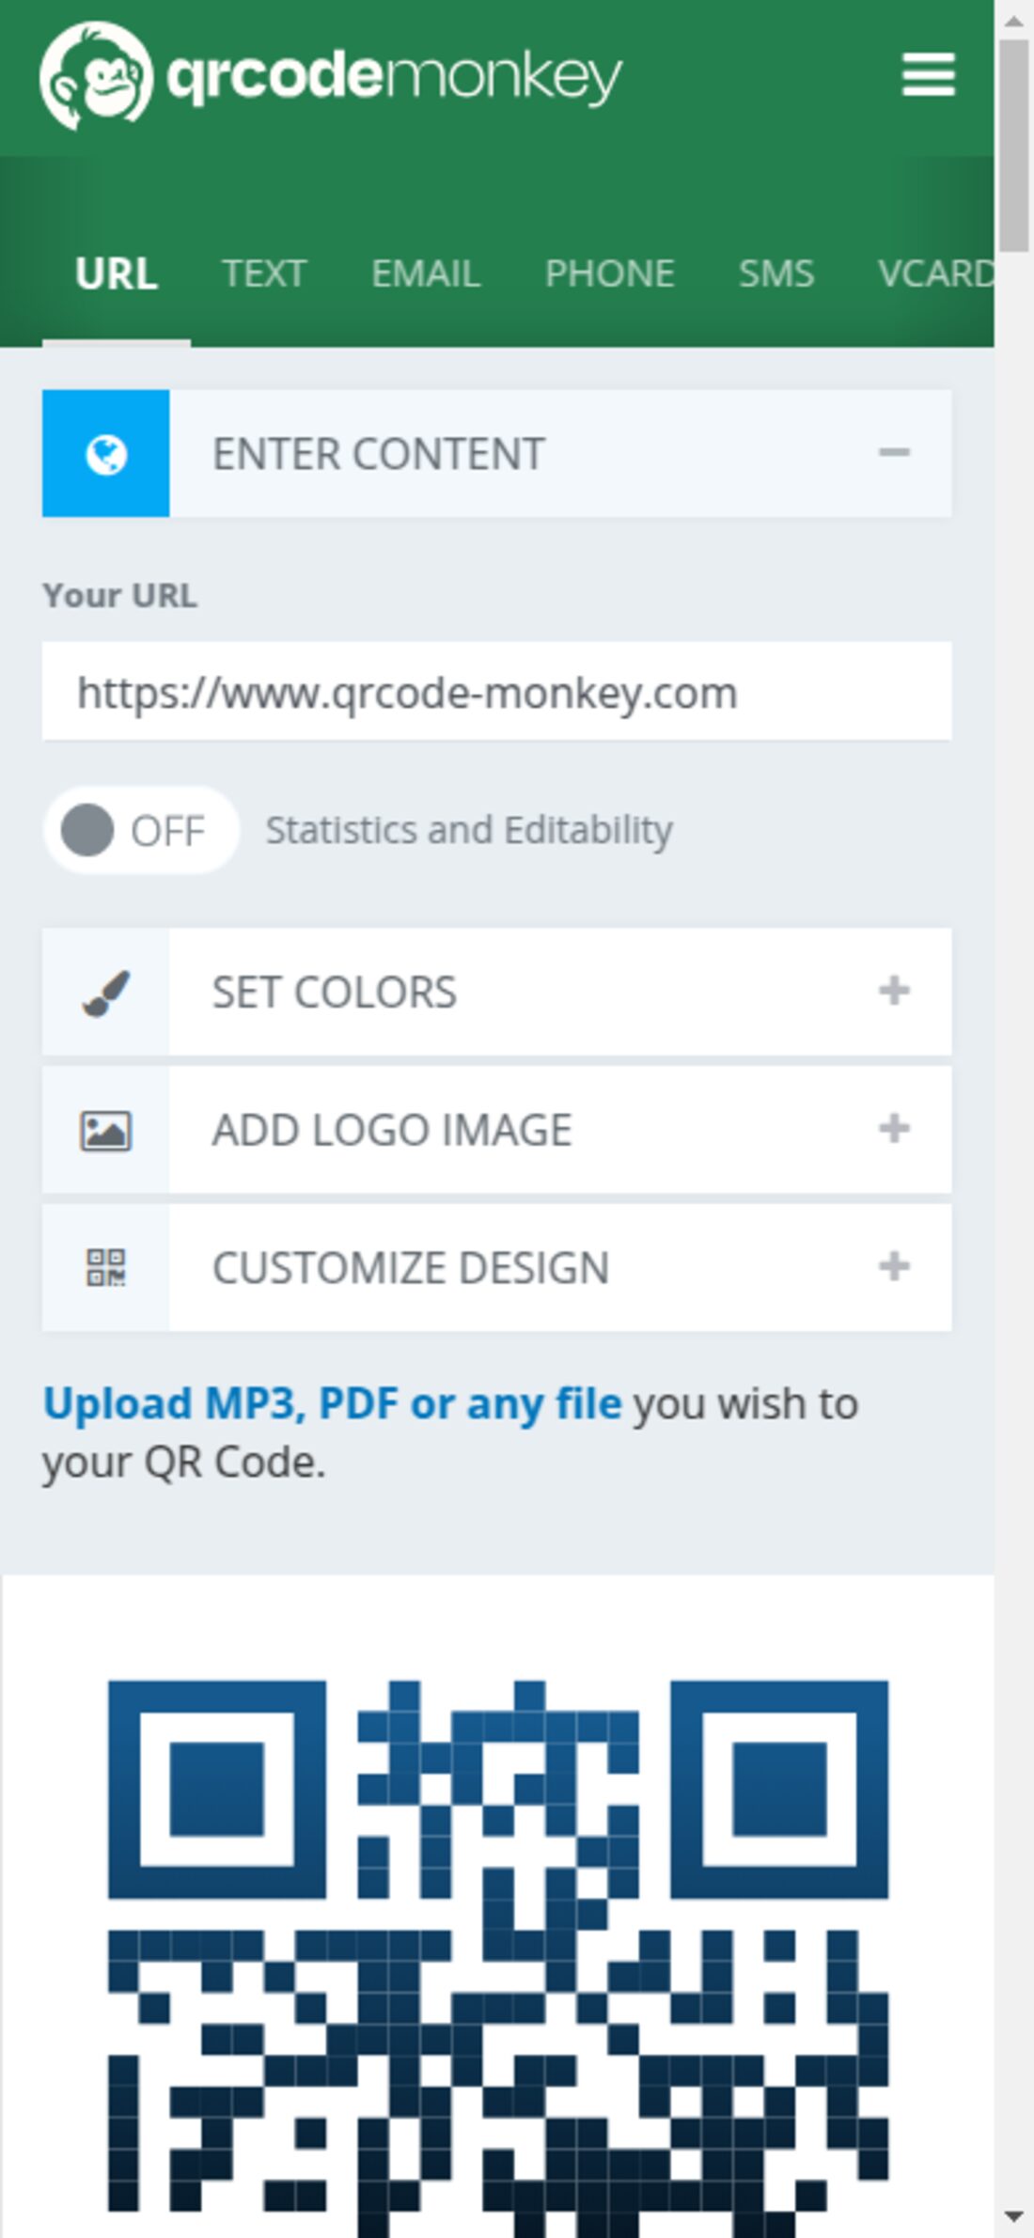Click the scrollbar down arrow

pyautogui.click(x=1014, y=2217)
